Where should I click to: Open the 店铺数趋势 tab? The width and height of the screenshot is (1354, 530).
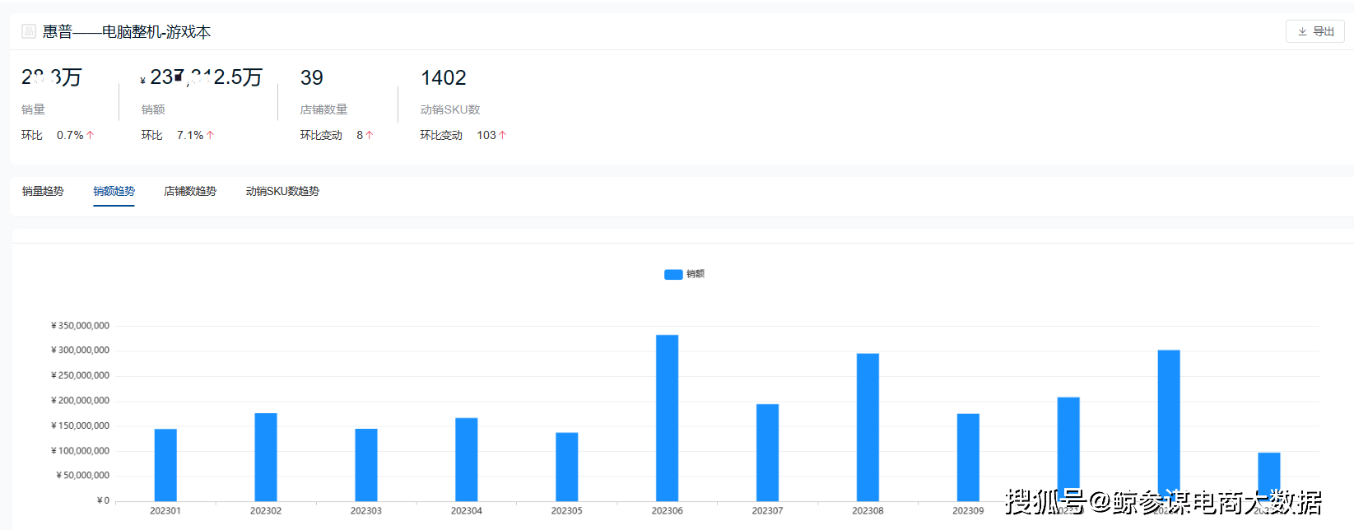[190, 191]
